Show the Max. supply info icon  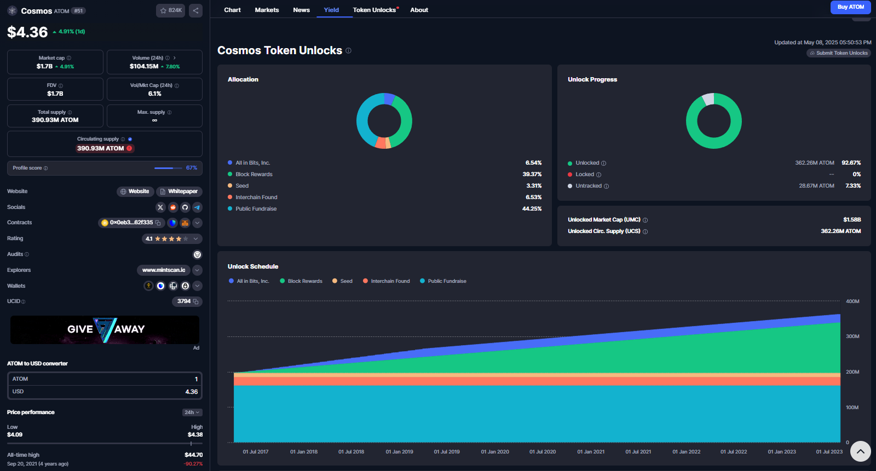click(x=169, y=113)
